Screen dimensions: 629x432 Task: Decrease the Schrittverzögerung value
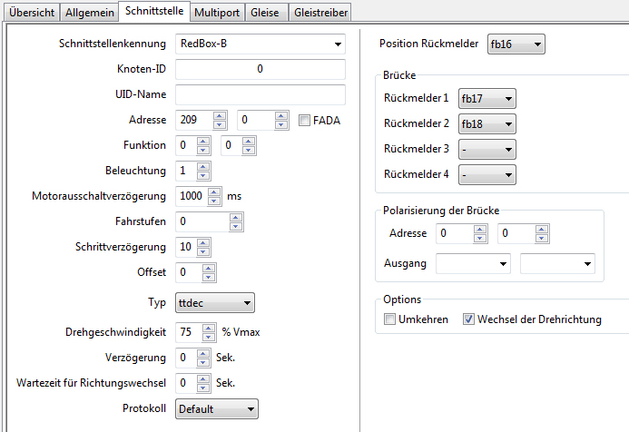tap(203, 250)
